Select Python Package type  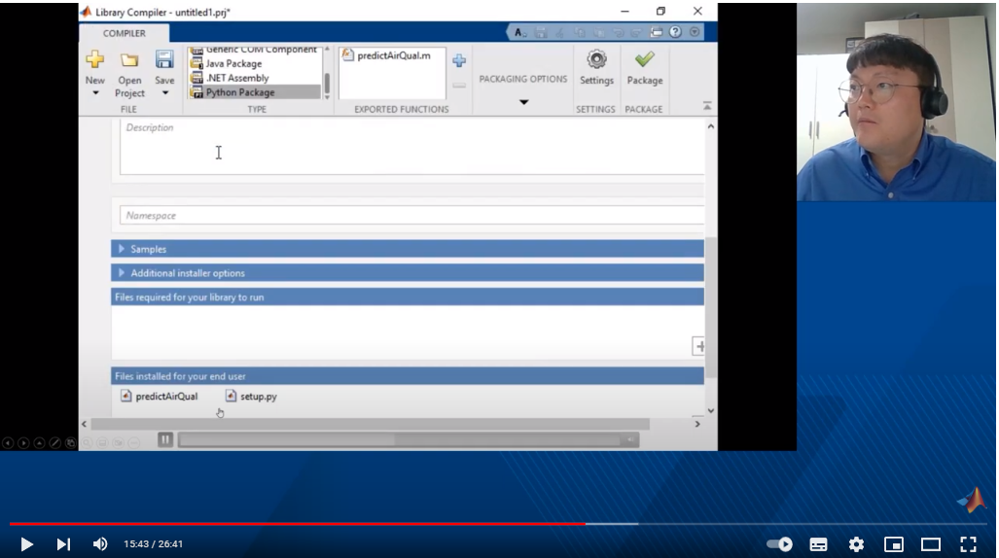pyautogui.click(x=256, y=92)
